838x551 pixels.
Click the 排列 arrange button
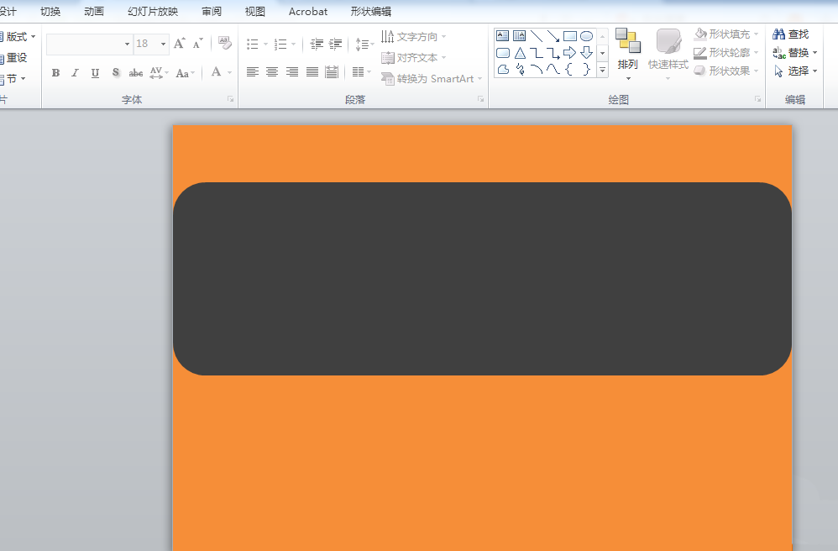[x=628, y=54]
